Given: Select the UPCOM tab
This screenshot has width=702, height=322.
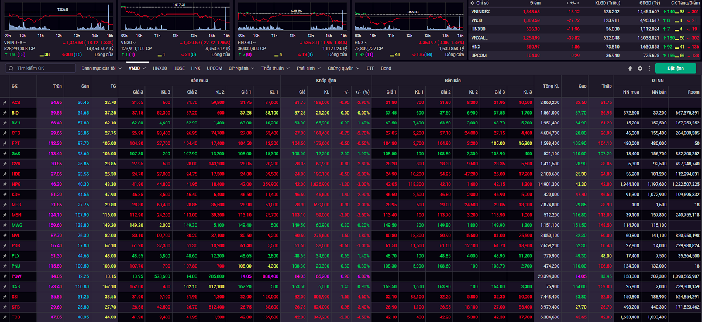Looking at the screenshot, I should coord(214,68).
